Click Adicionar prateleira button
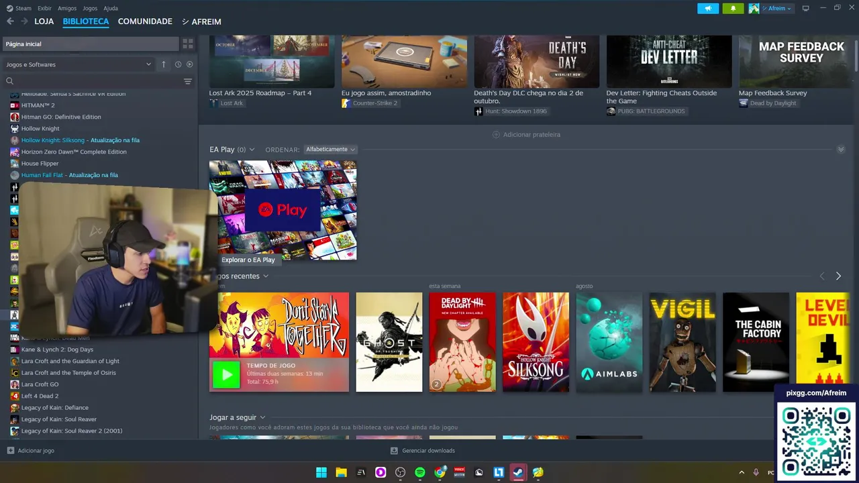 527,134
